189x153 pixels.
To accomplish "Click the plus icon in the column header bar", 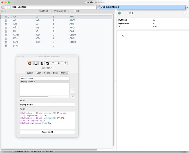I will [5, 11].
